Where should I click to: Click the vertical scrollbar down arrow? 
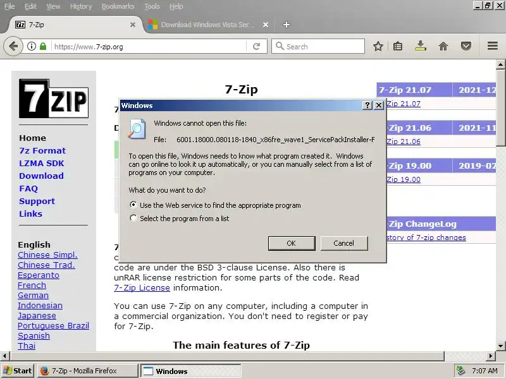500,346
